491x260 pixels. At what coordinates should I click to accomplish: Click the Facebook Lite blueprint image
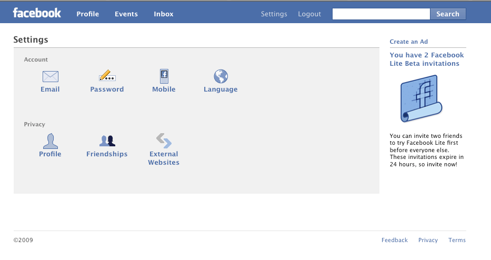coord(421,98)
